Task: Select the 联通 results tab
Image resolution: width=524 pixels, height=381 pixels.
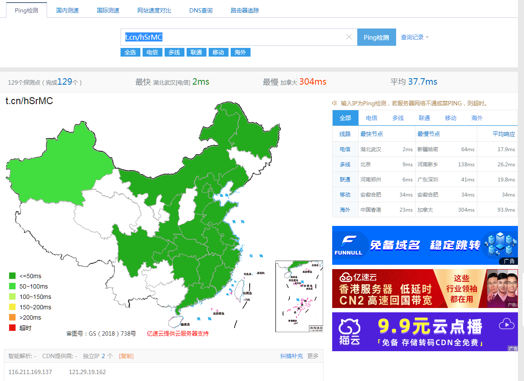Action: click(424, 117)
